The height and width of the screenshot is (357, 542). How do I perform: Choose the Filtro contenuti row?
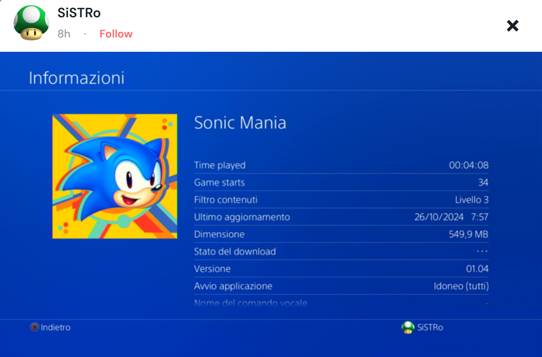pyautogui.click(x=341, y=200)
